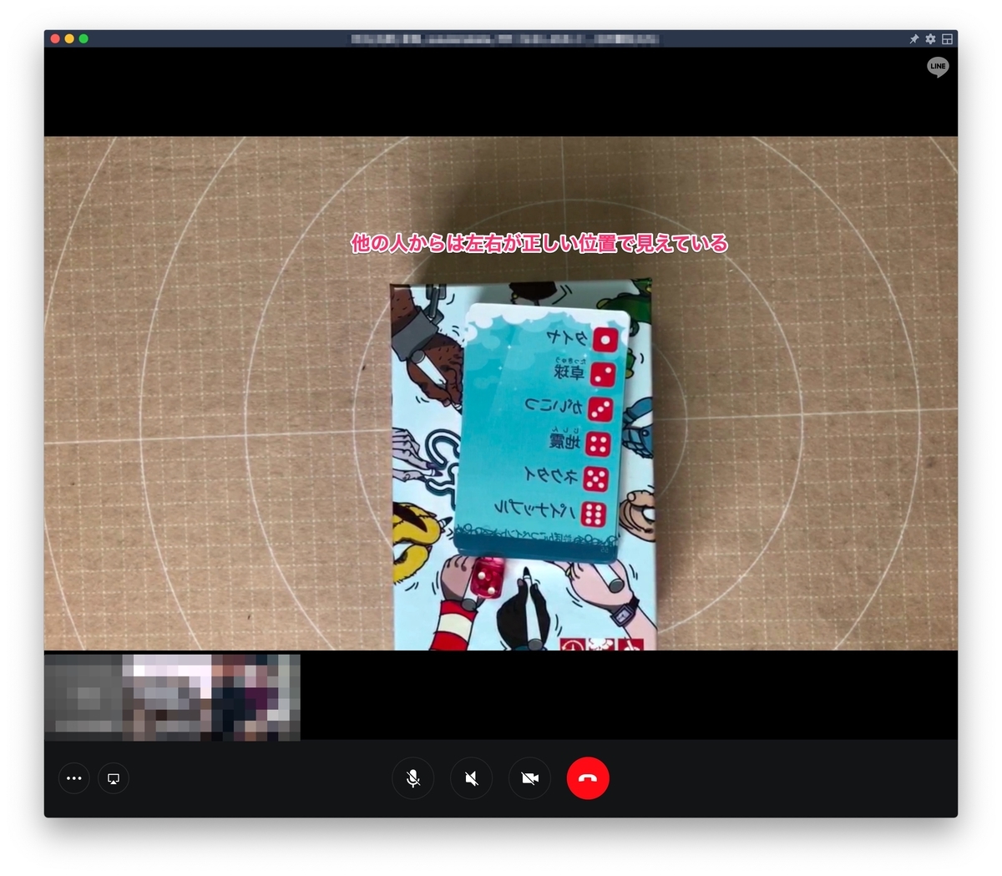
Task: Maximize the call window
Action: point(83,38)
